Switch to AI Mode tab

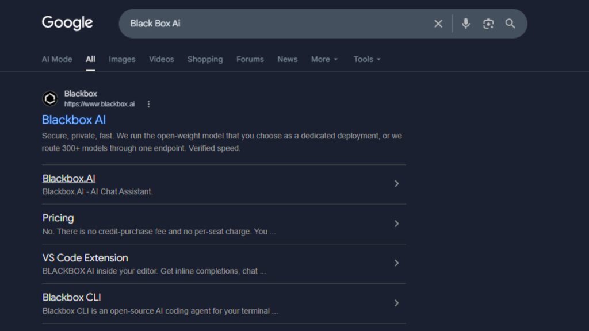point(57,59)
